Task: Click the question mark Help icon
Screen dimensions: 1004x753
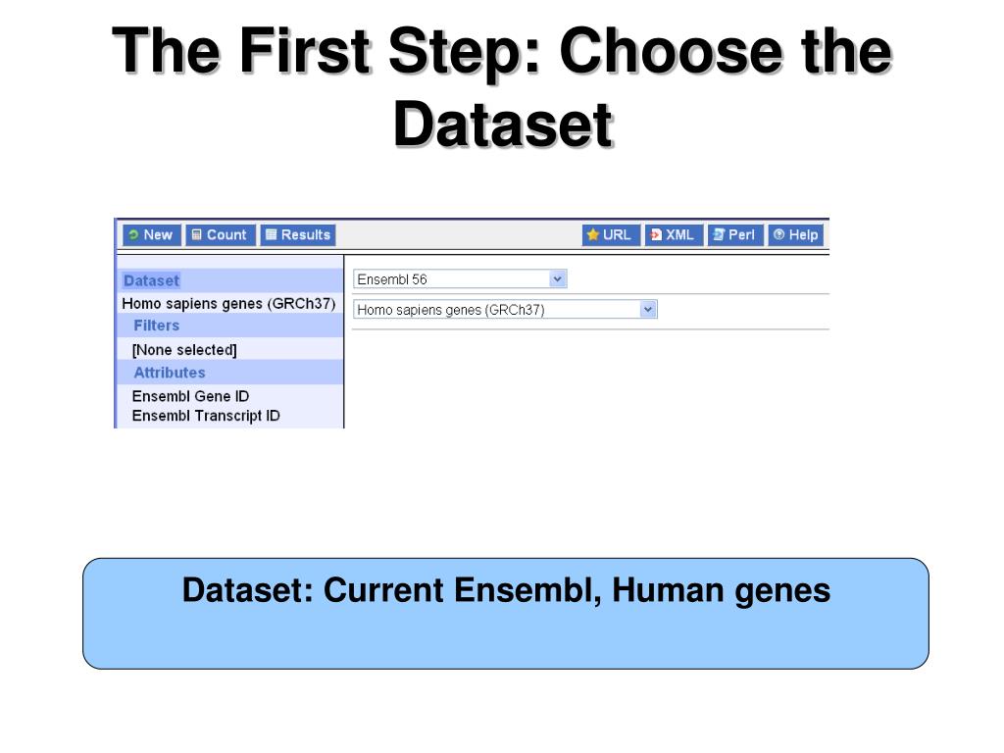Action: click(x=779, y=235)
